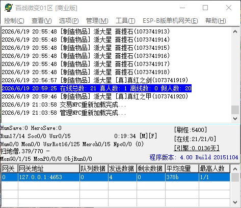Screen dimensions: 241x208
Task: Open the 控制(C) menu
Action: [x=14, y=21]
